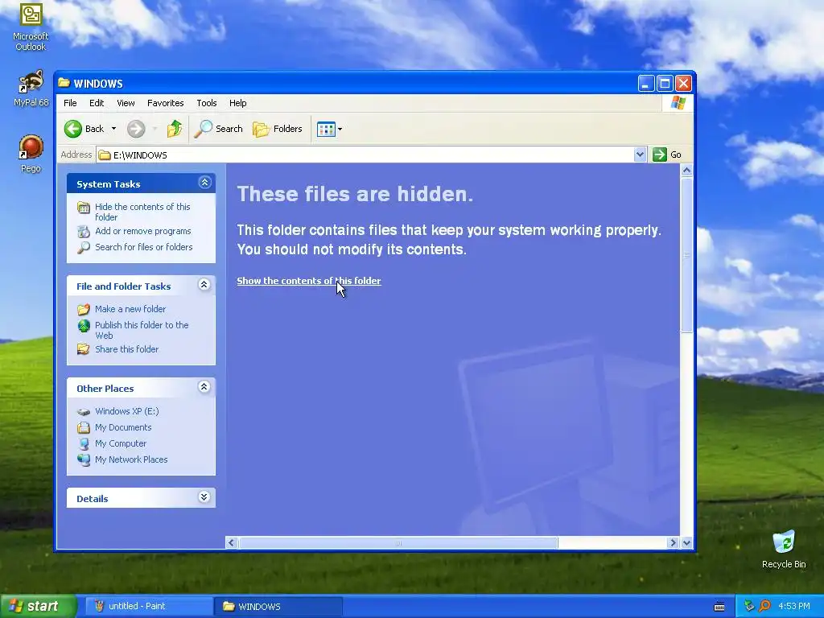Screen dimensions: 824x618
Task: Click the tray network/safely remove icon
Action: point(749,607)
